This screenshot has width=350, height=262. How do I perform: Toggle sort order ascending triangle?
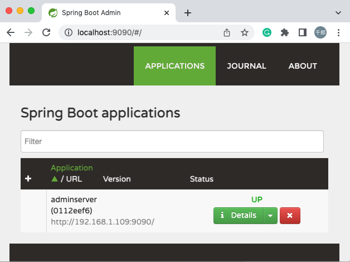tap(55, 179)
